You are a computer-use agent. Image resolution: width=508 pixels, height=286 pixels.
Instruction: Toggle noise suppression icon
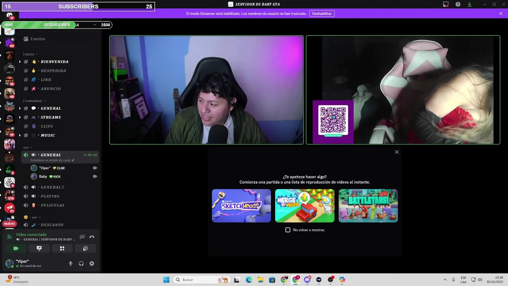tap(82, 237)
